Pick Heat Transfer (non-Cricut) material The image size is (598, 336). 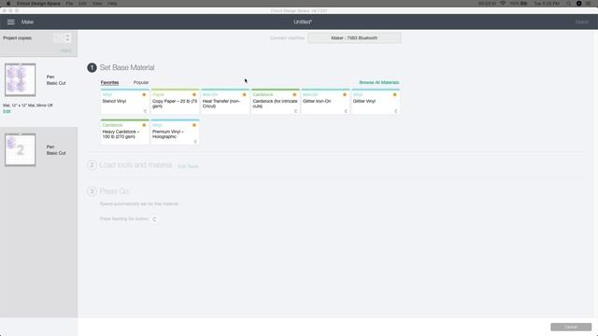pos(225,102)
